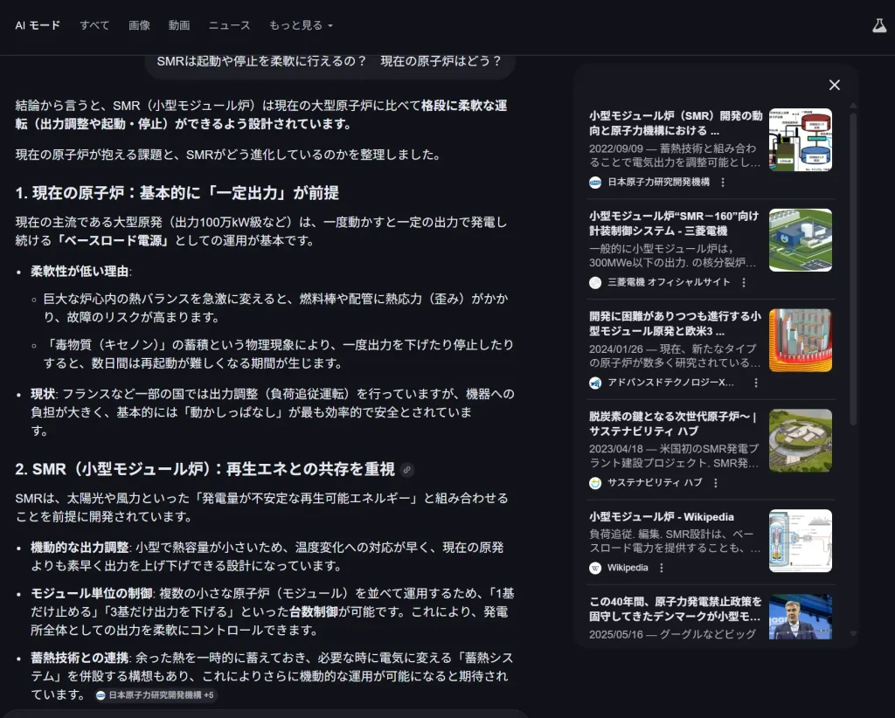
Task: Select the 動画 tab
Action: [179, 25]
